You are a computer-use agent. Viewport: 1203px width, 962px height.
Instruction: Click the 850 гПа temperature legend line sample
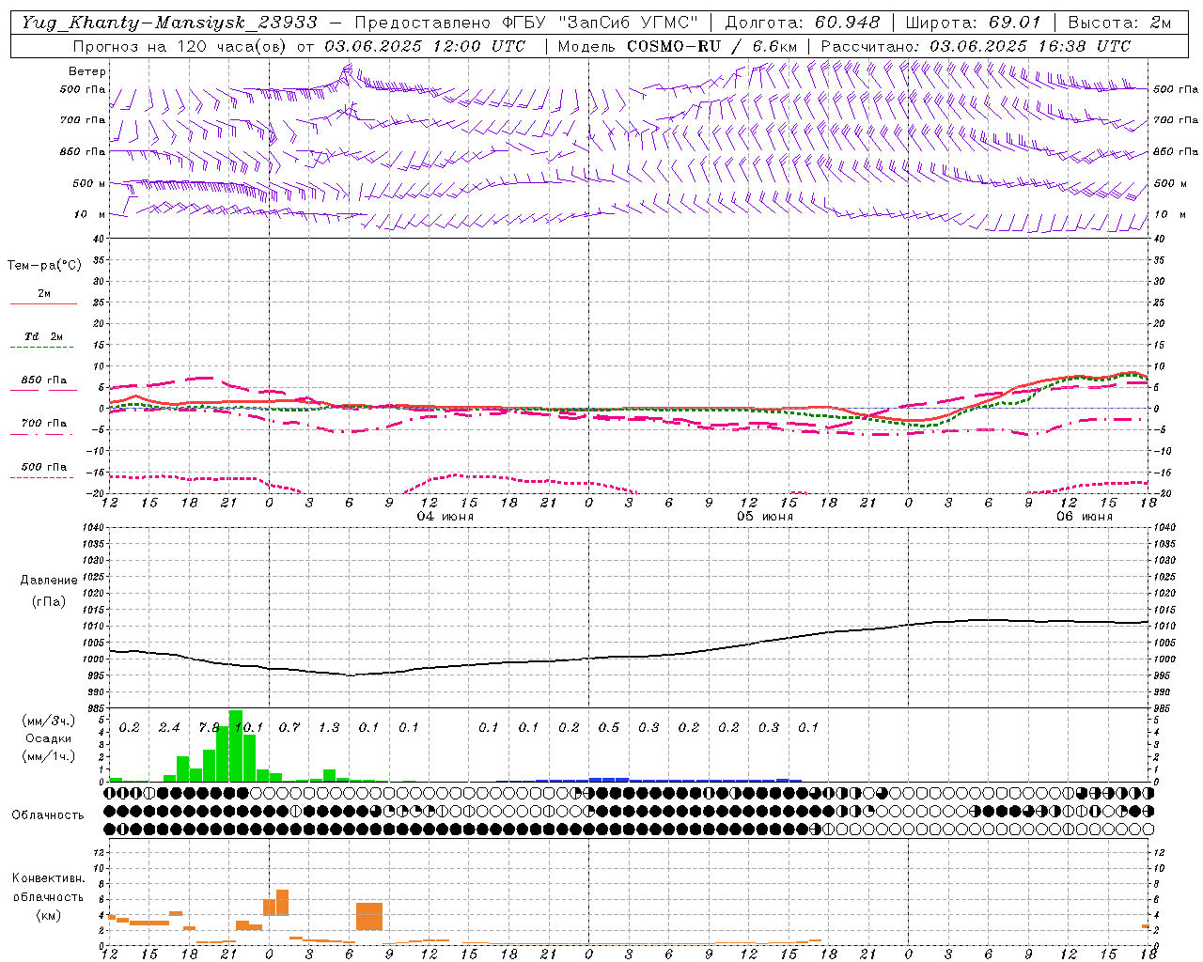43,390
